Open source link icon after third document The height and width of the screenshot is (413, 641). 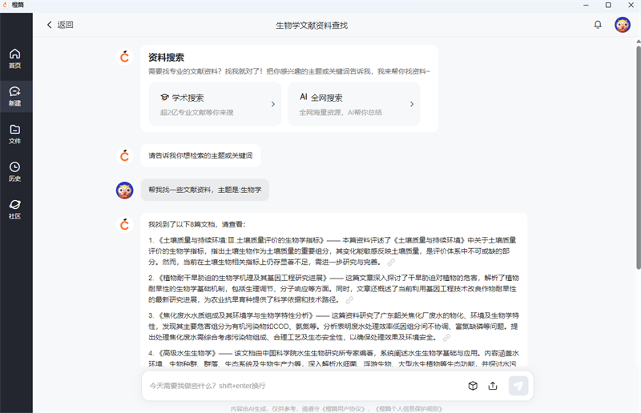pyautogui.click(x=446, y=338)
